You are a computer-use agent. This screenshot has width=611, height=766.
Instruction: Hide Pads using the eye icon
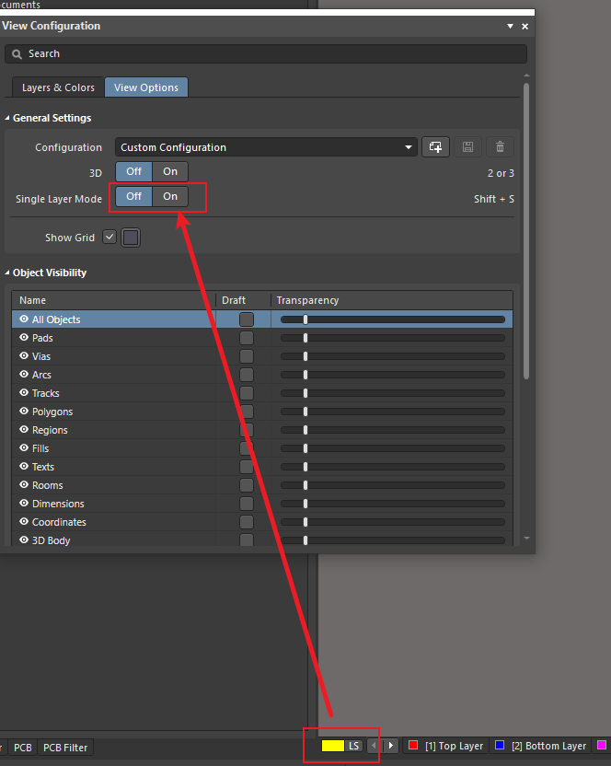point(24,338)
